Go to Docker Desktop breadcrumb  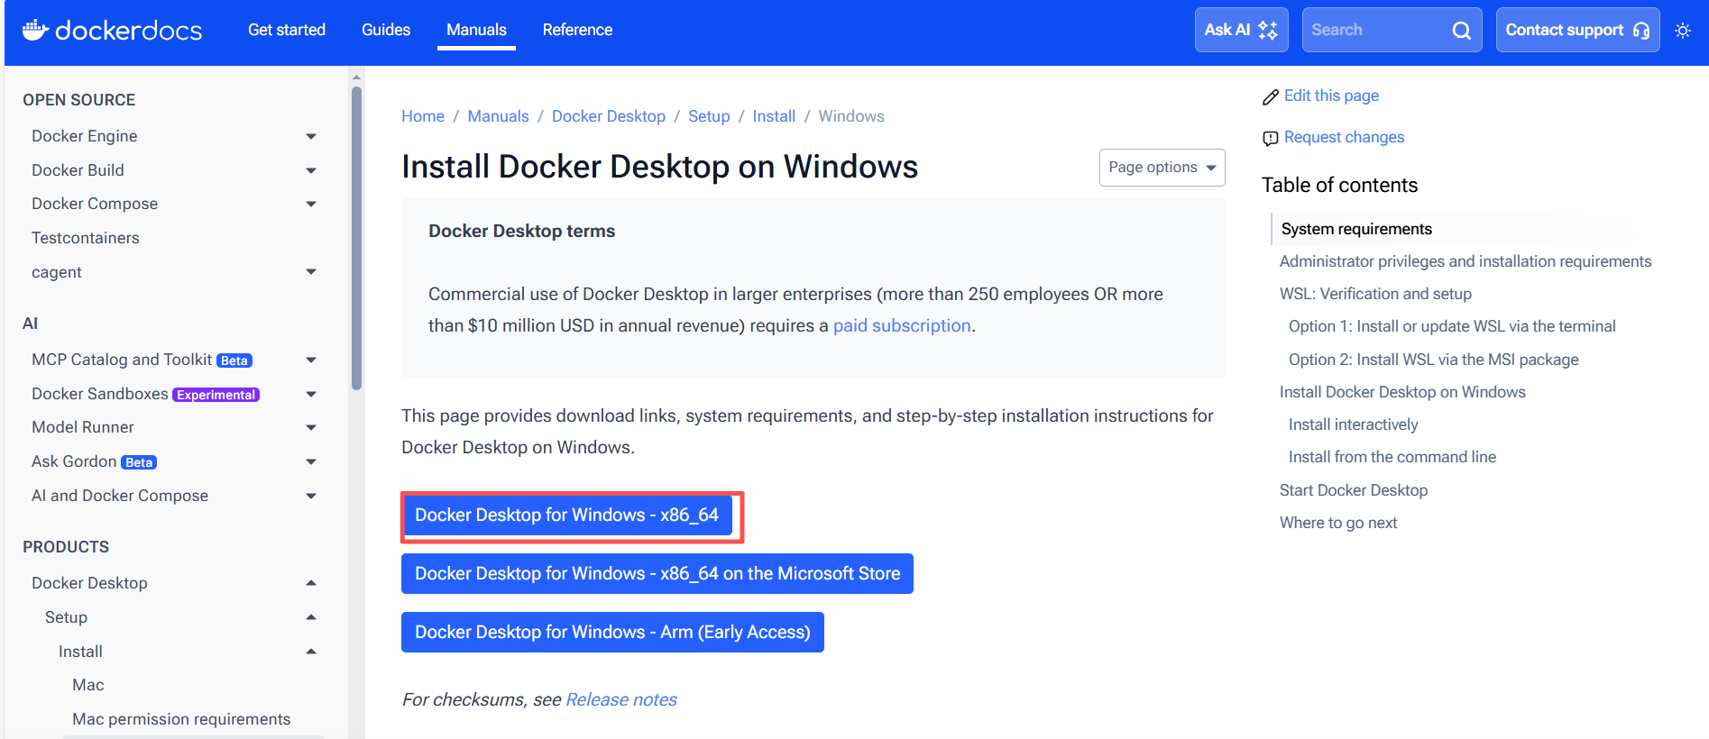click(x=609, y=116)
